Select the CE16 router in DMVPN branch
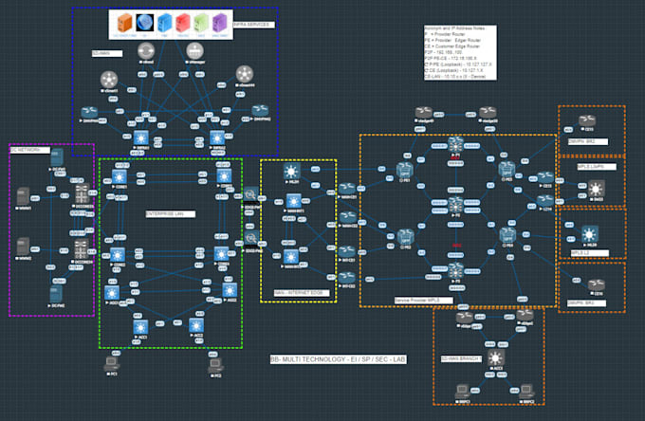Image resolution: width=645 pixels, height=421 pixels. click(597, 284)
